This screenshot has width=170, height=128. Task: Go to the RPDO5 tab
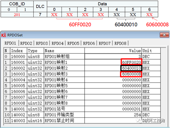click(73, 43)
